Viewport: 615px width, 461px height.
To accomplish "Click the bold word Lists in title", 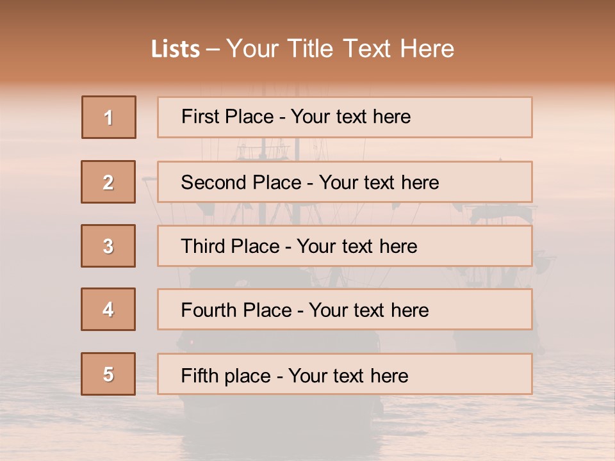I will (176, 49).
